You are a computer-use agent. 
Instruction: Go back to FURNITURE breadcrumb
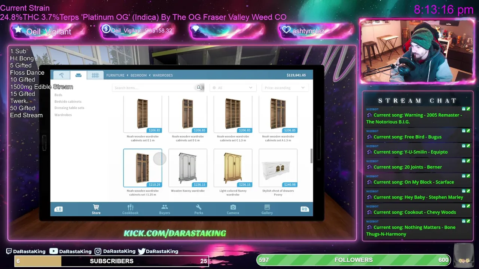[115, 75]
